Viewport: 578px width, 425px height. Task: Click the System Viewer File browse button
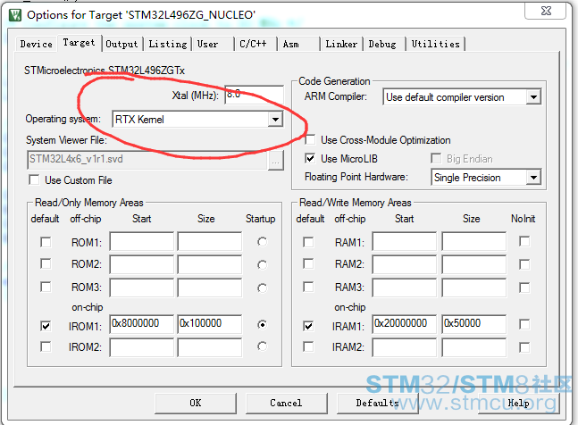[276, 161]
